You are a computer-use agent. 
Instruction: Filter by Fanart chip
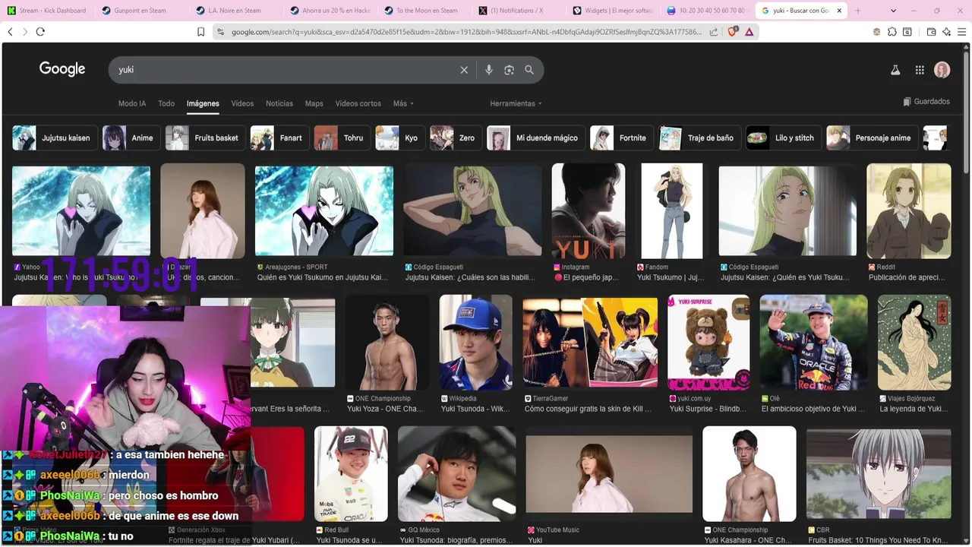[x=279, y=138]
